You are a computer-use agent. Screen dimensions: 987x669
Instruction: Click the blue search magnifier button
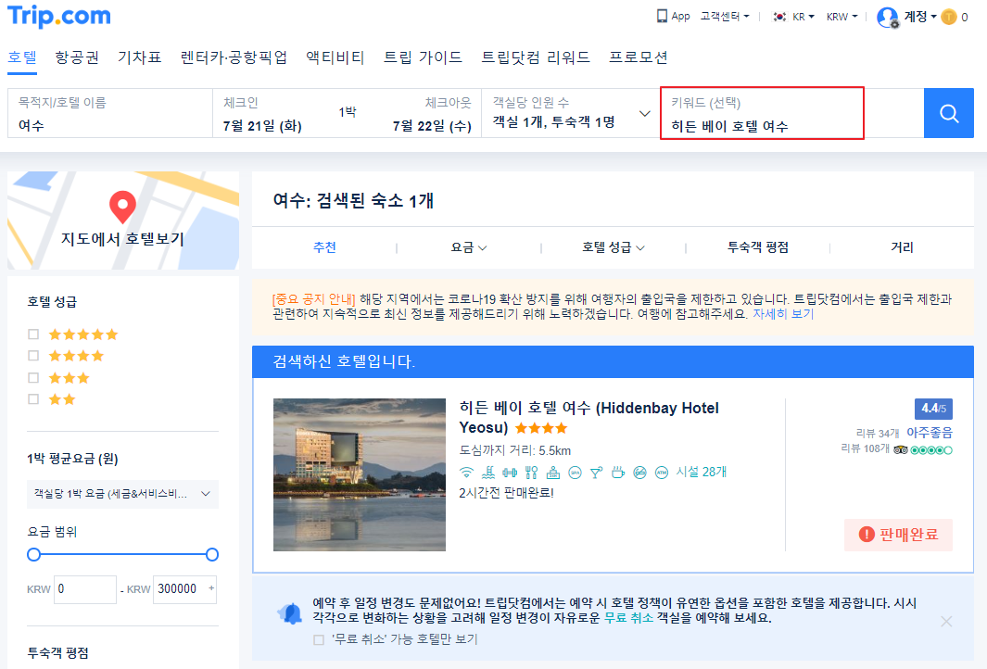click(949, 113)
